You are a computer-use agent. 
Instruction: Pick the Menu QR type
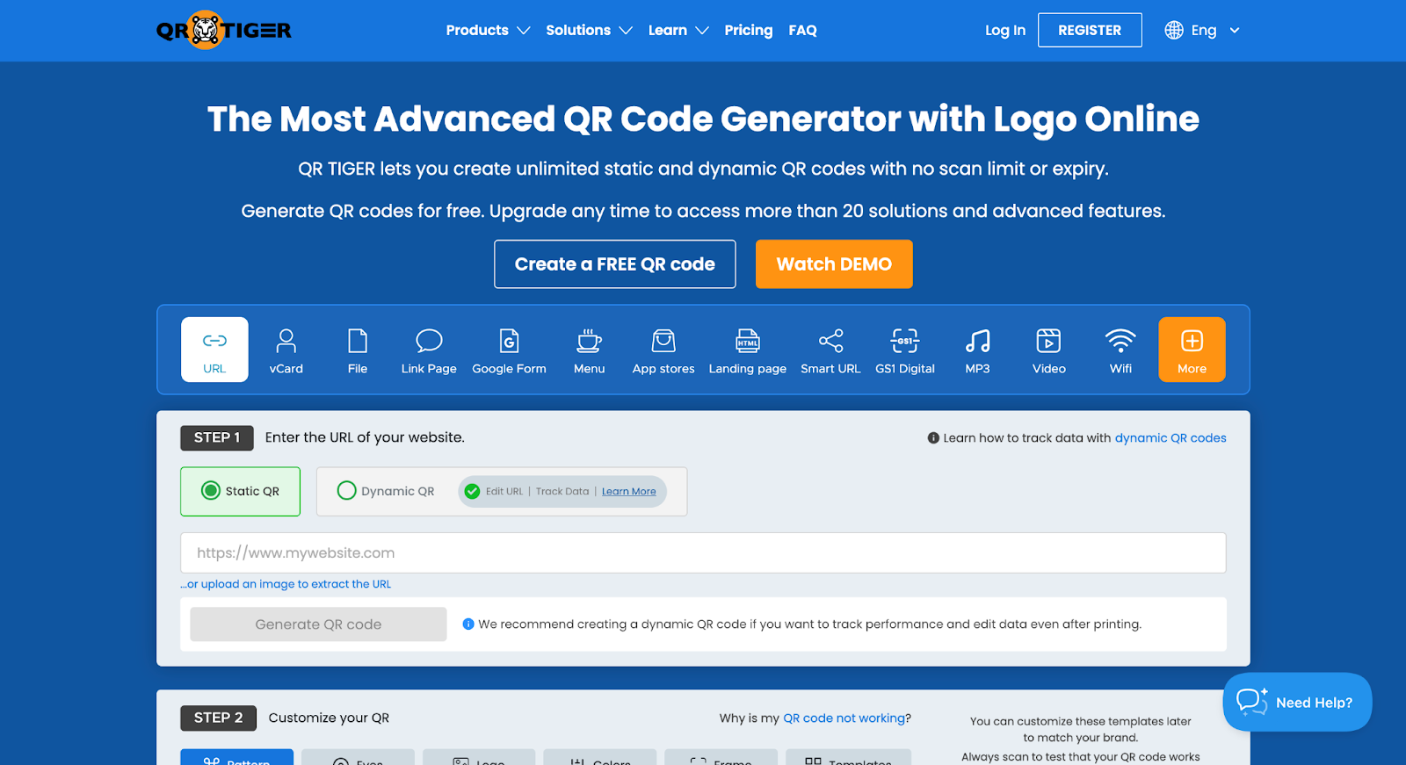click(x=589, y=350)
